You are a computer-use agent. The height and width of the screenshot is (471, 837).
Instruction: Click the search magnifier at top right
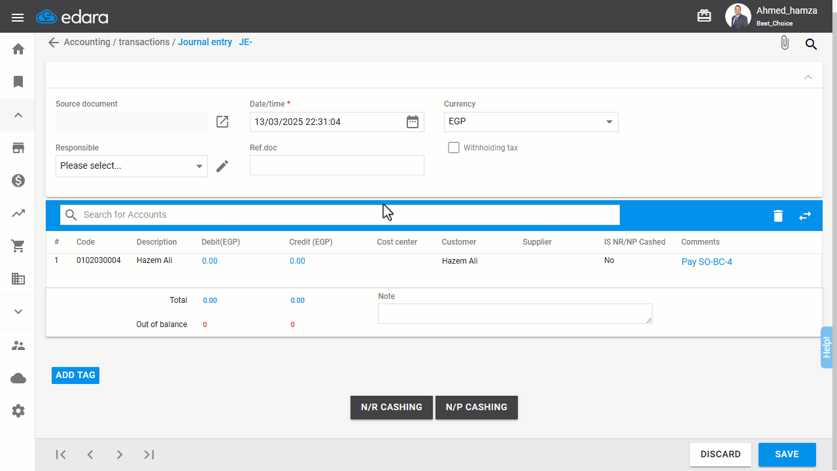point(811,44)
